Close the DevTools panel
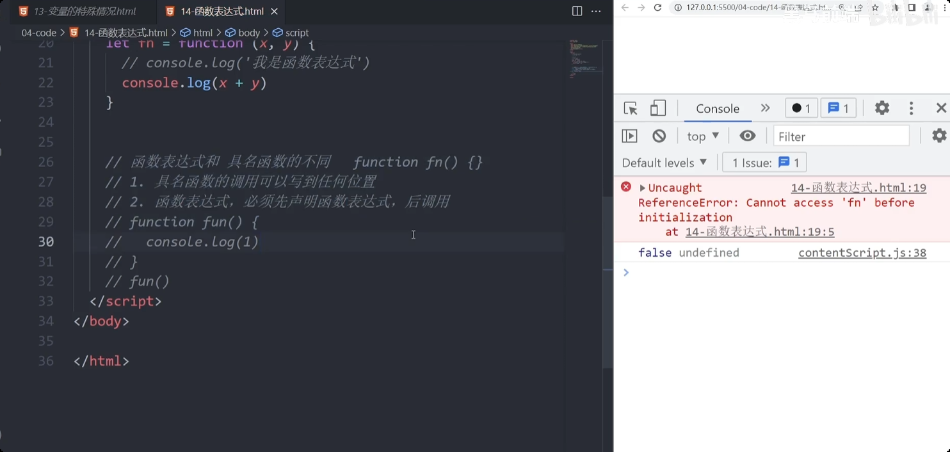 point(941,108)
